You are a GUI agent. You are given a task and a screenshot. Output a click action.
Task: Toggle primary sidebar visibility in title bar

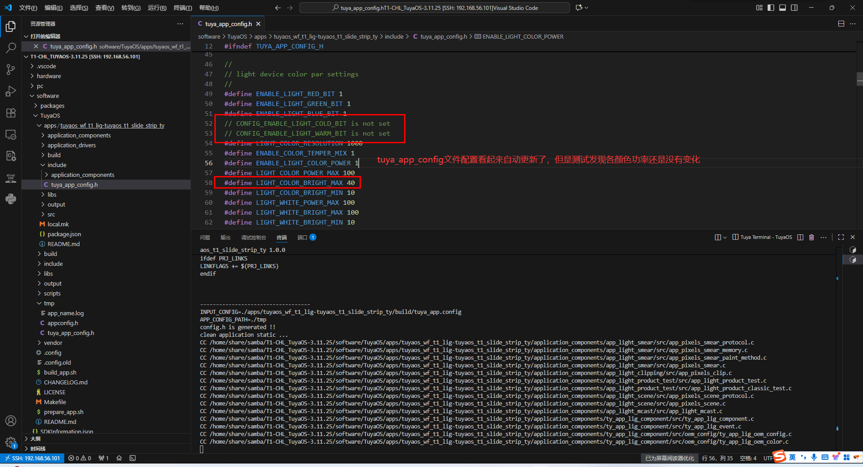click(x=771, y=8)
